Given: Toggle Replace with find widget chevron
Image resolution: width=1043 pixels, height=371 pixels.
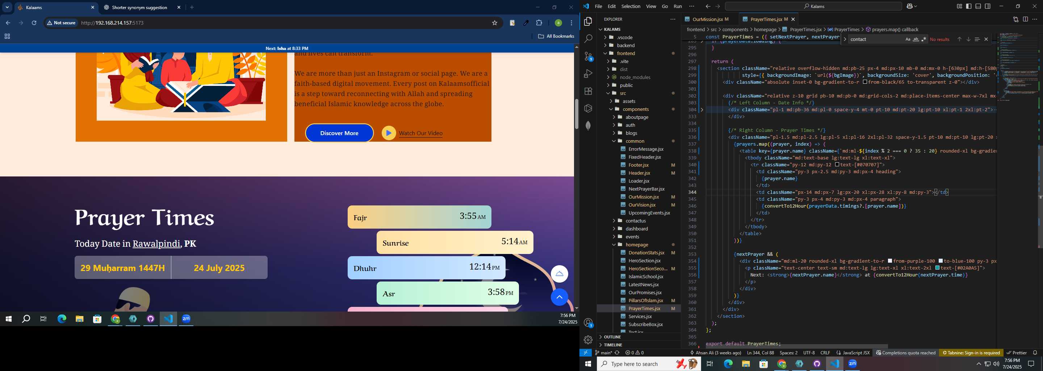Looking at the screenshot, I should pyautogui.click(x=845, y=39).
